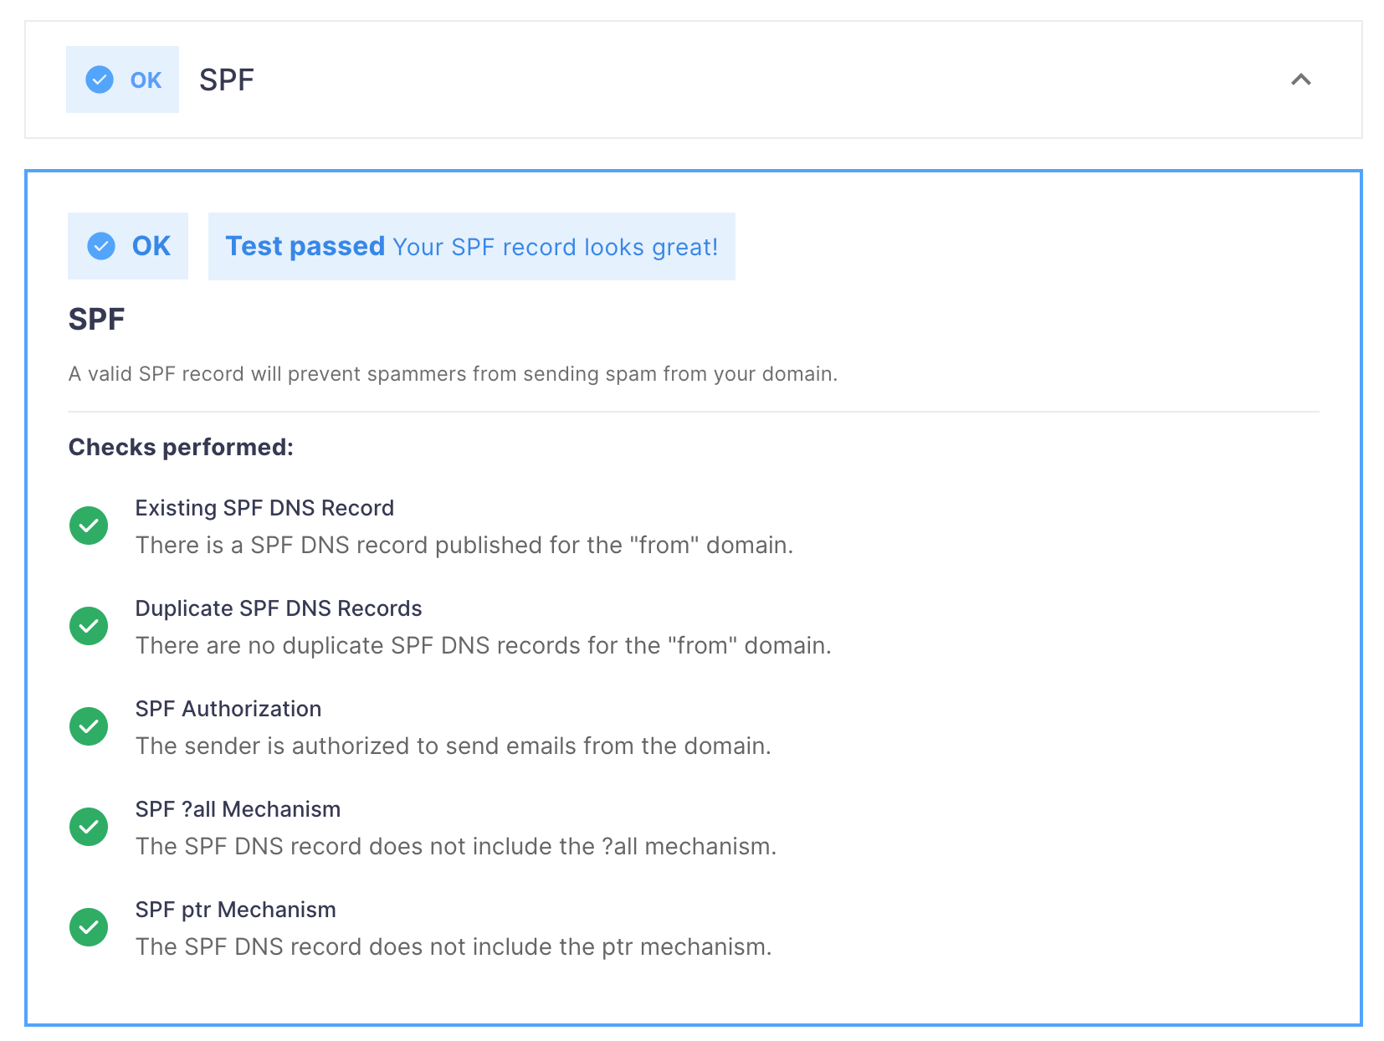Screen dimensions: 1384x1041
Task: Click green check for SPF ?all Mechanism
Action: [89, 827]
